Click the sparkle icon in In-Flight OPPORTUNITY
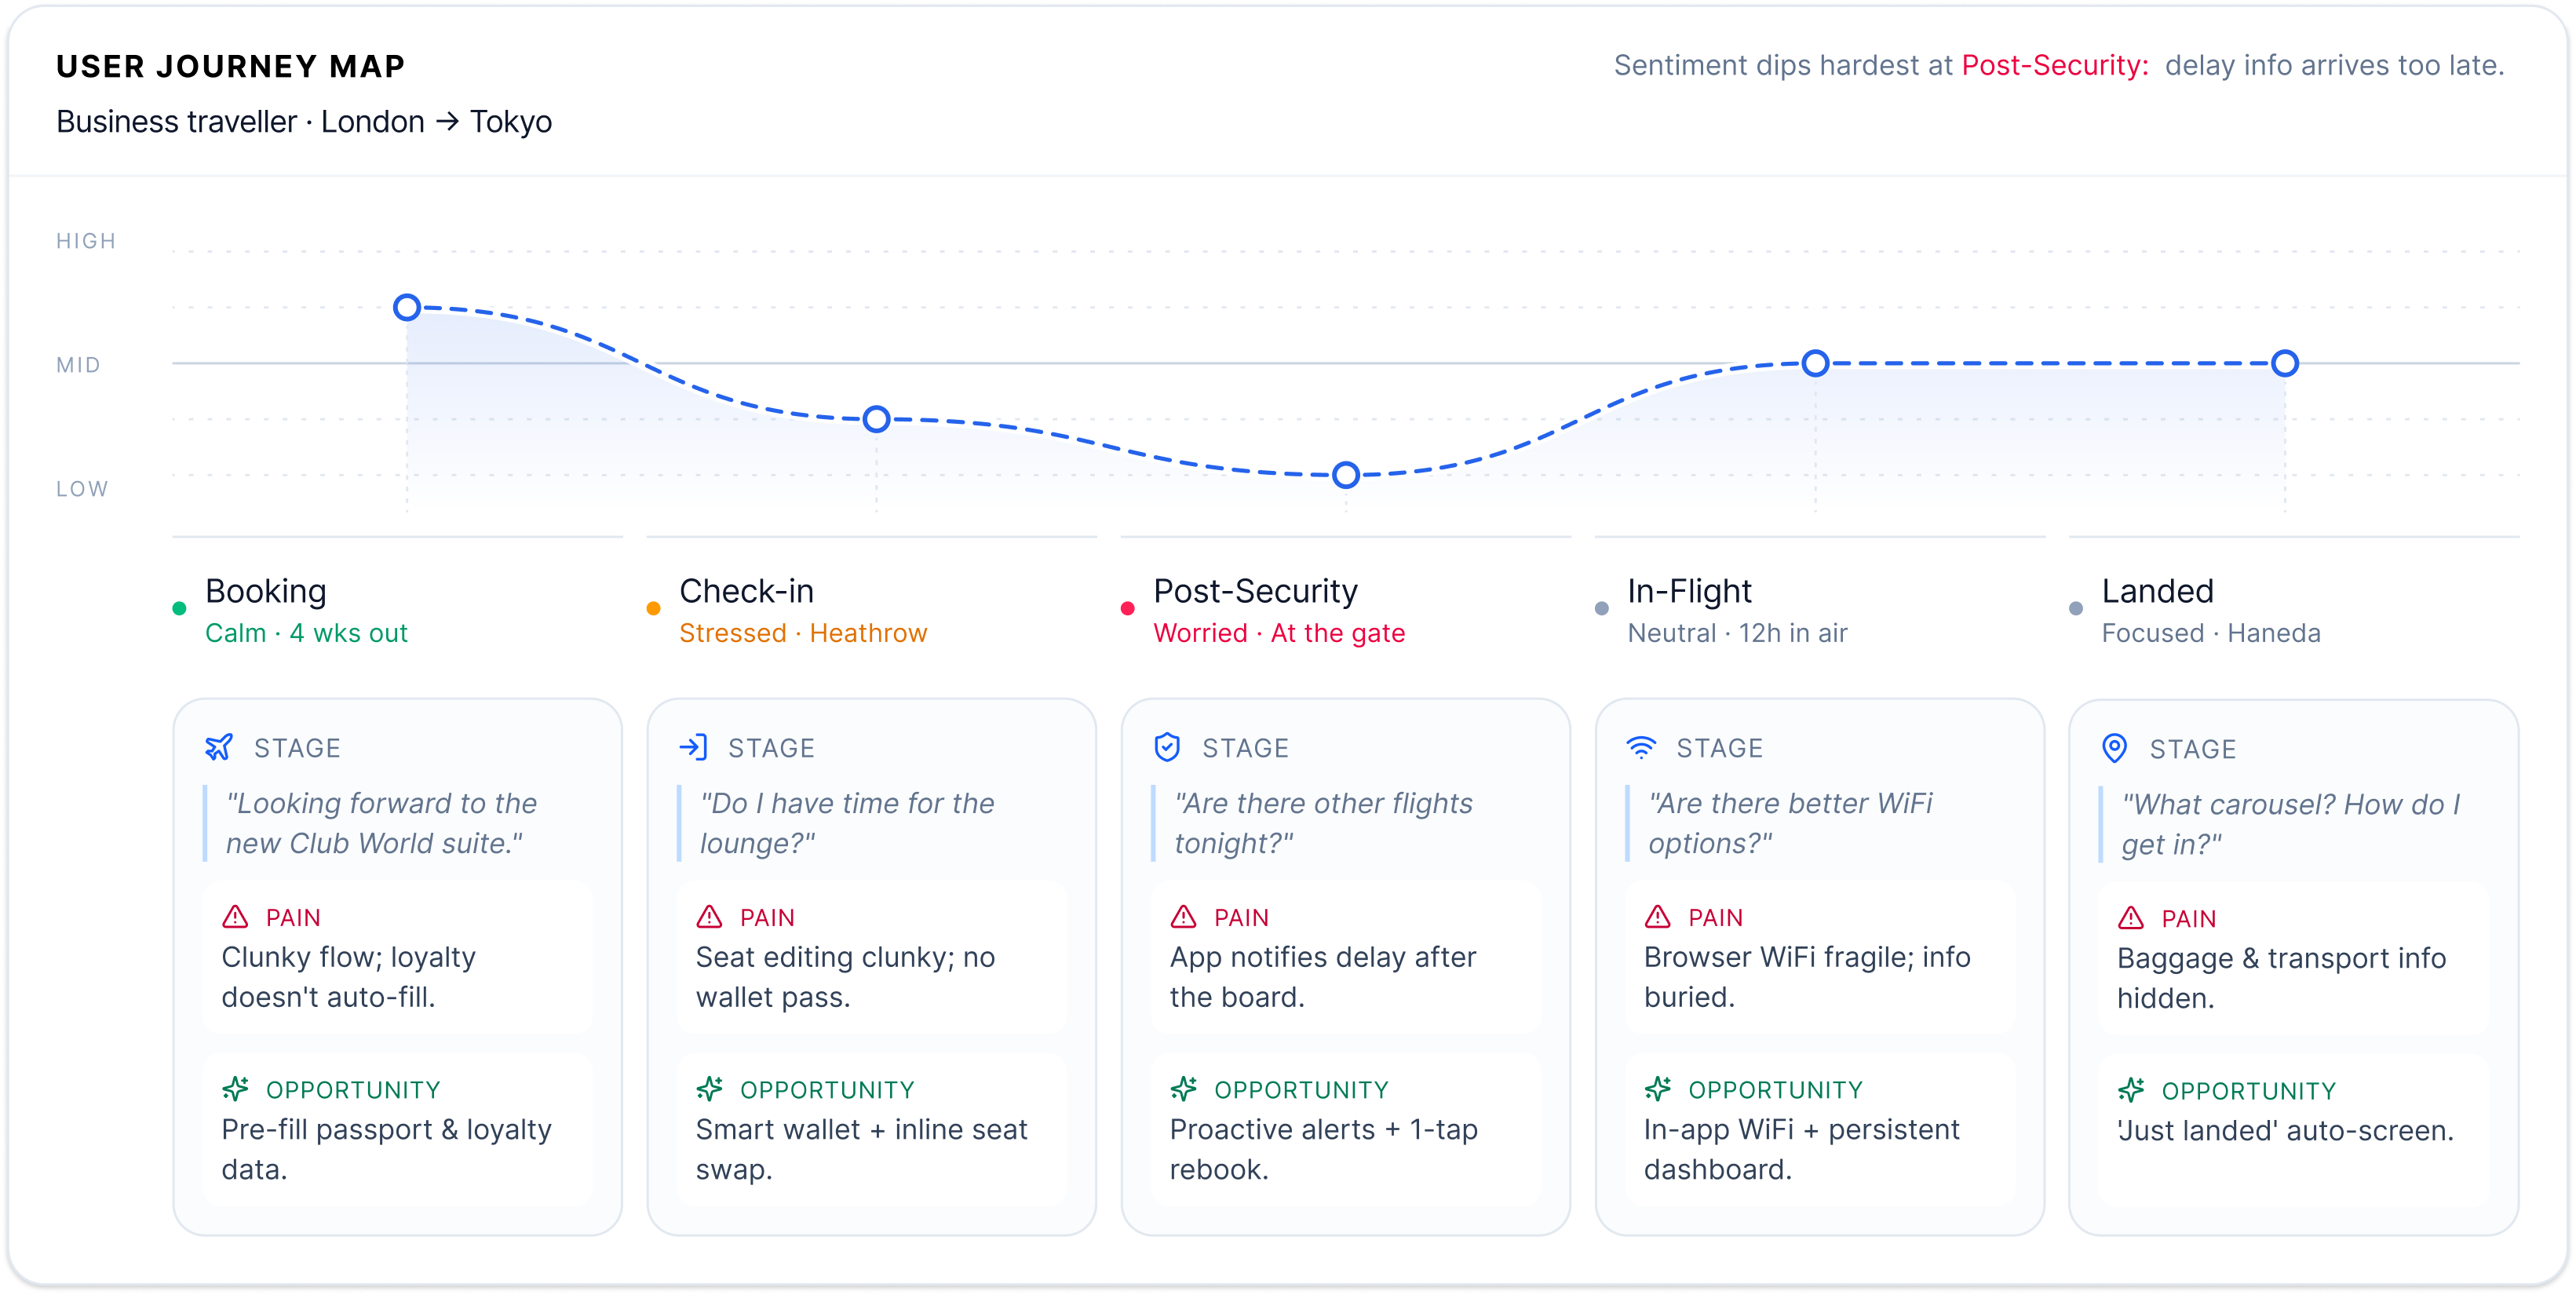 1657,1088
